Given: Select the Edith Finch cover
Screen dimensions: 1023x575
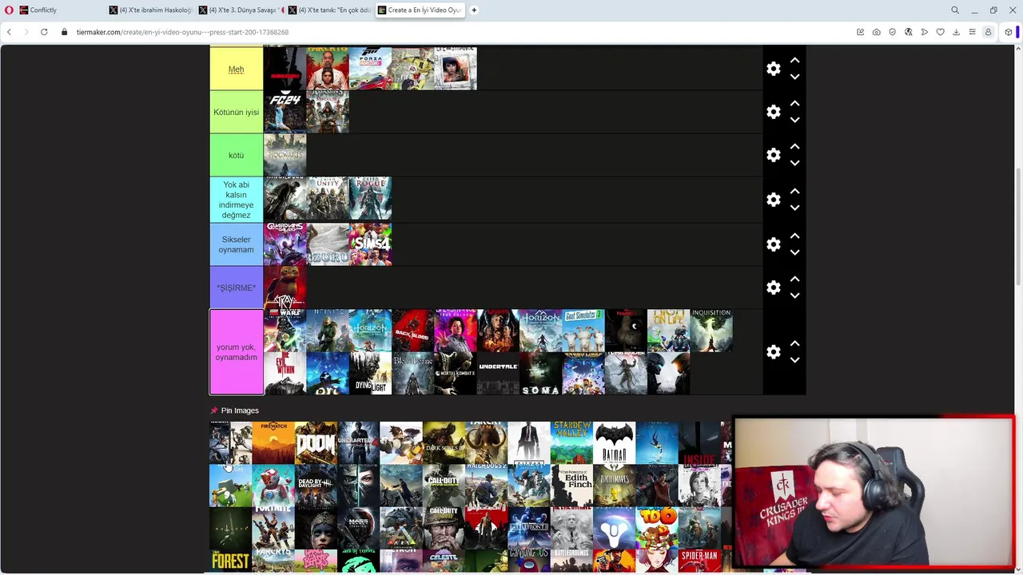Looking at the screenshot, I should point(571,486).
